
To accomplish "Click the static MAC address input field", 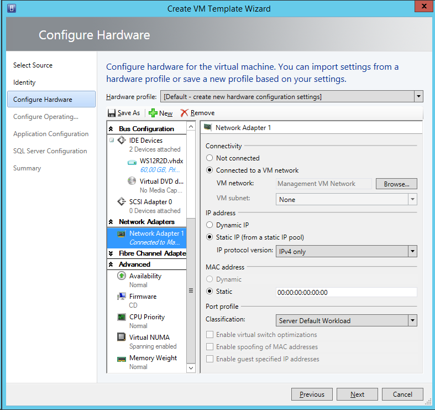I will (x=346, y=292).
